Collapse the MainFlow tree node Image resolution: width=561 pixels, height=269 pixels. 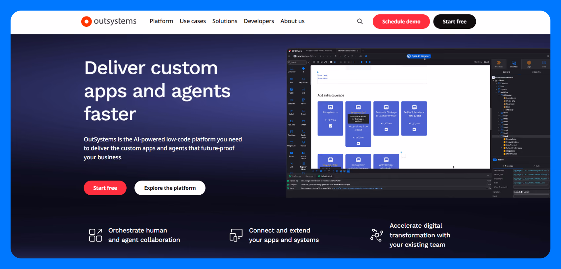pyautogui.click(x=496, y=92)
